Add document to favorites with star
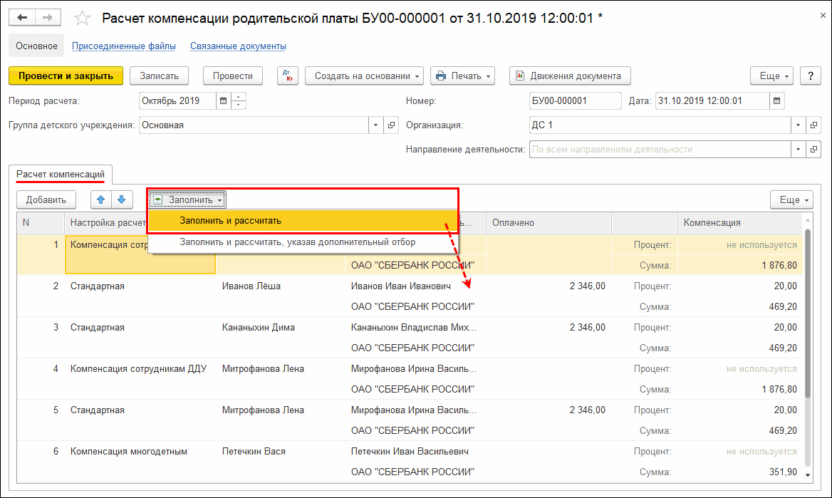This screenshot has width=832, height=498. tap(83, 18)
